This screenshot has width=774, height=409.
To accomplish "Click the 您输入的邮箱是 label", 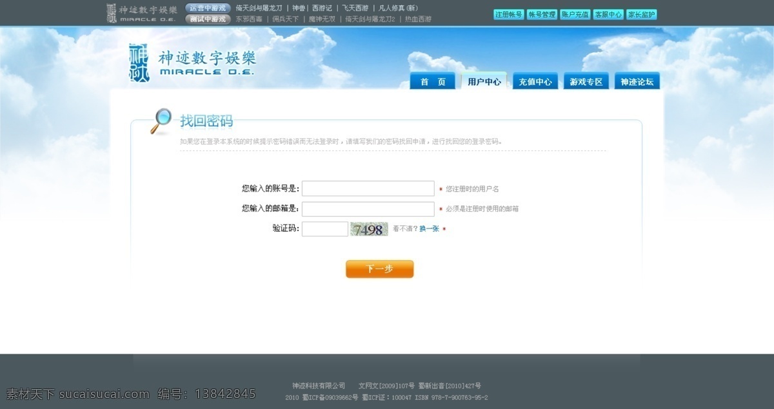I will (271, 208).
